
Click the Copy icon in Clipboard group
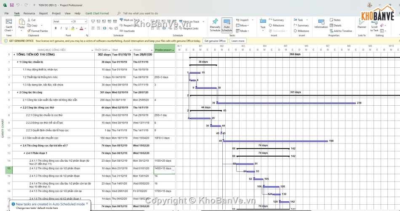click(29, 26)
